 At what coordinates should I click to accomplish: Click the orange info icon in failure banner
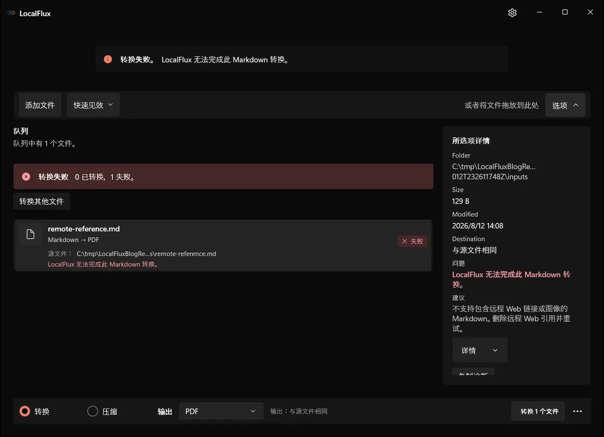point(108,59)
